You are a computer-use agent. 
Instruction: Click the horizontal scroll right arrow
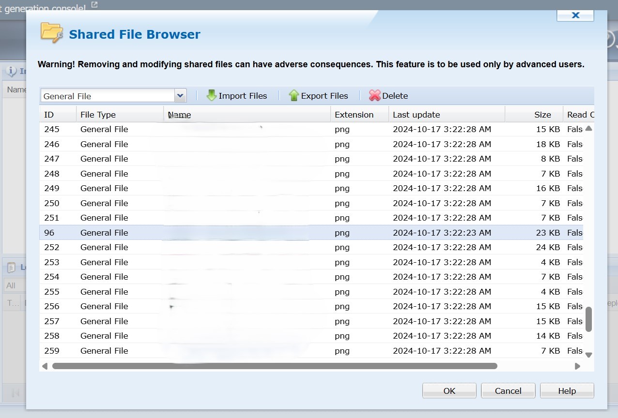coord(577,366)
